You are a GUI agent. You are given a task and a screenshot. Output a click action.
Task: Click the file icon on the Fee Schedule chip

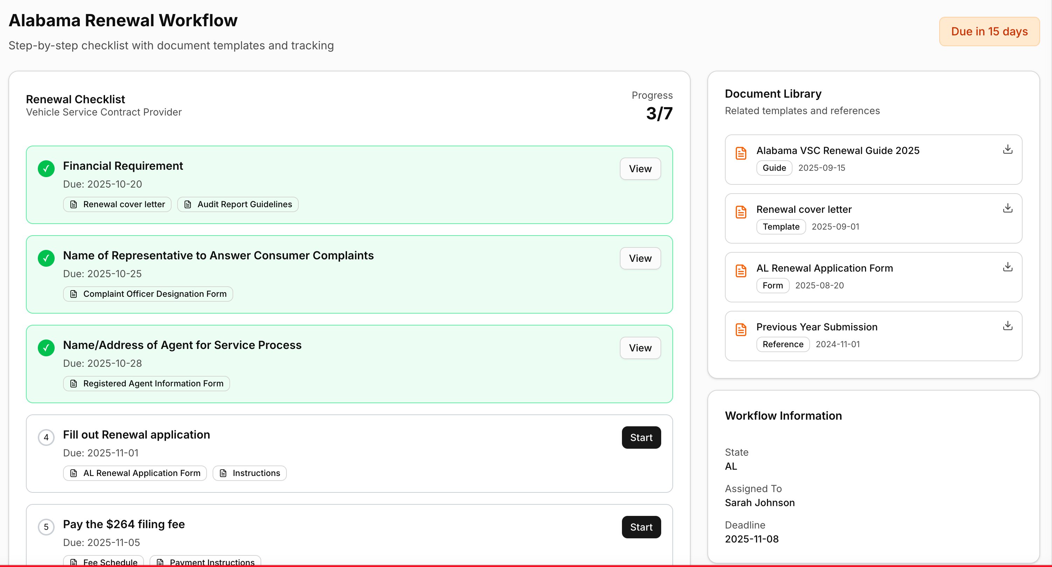pyautogui.click(x=74, y=562)
